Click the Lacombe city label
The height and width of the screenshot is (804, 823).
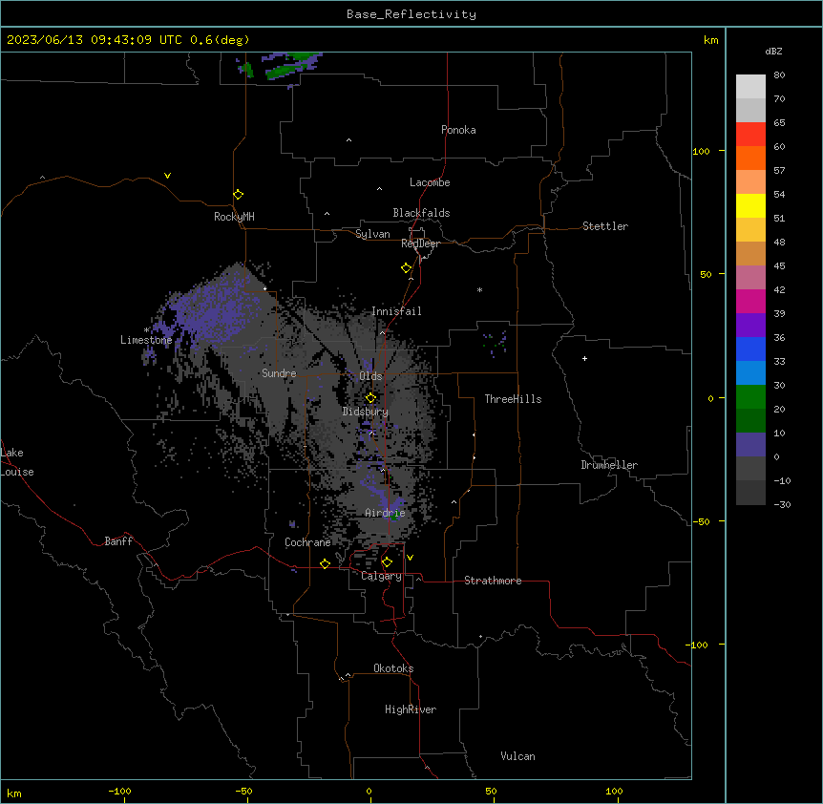430,182
